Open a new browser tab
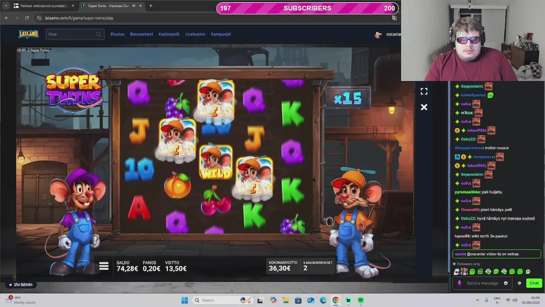Screen dimensions: 545x307 point(150,6)
